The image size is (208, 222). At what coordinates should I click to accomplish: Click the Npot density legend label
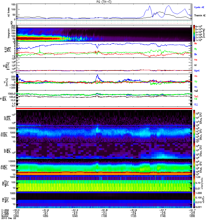[x=197, y=71]
